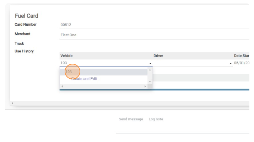Sort by the Driver column header
Screen dimensions: 254x142
click(158, 56)
